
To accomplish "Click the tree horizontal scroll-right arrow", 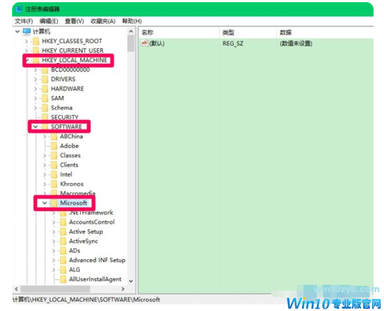I will click(x=123, y=289).
